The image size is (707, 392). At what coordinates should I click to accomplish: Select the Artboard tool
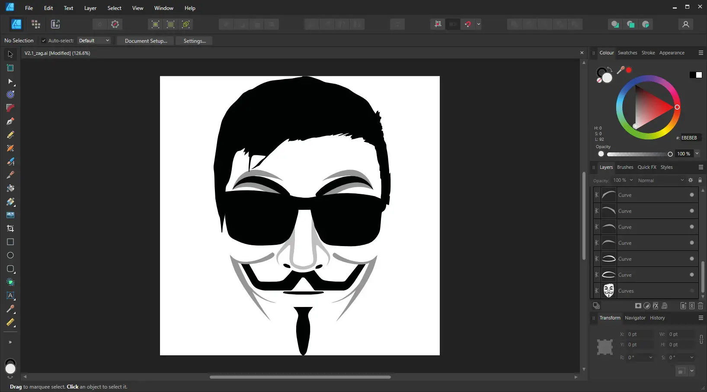coord(10,68)
